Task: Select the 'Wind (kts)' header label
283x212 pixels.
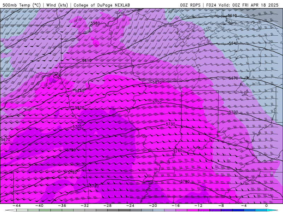Action: pos(57,5)
